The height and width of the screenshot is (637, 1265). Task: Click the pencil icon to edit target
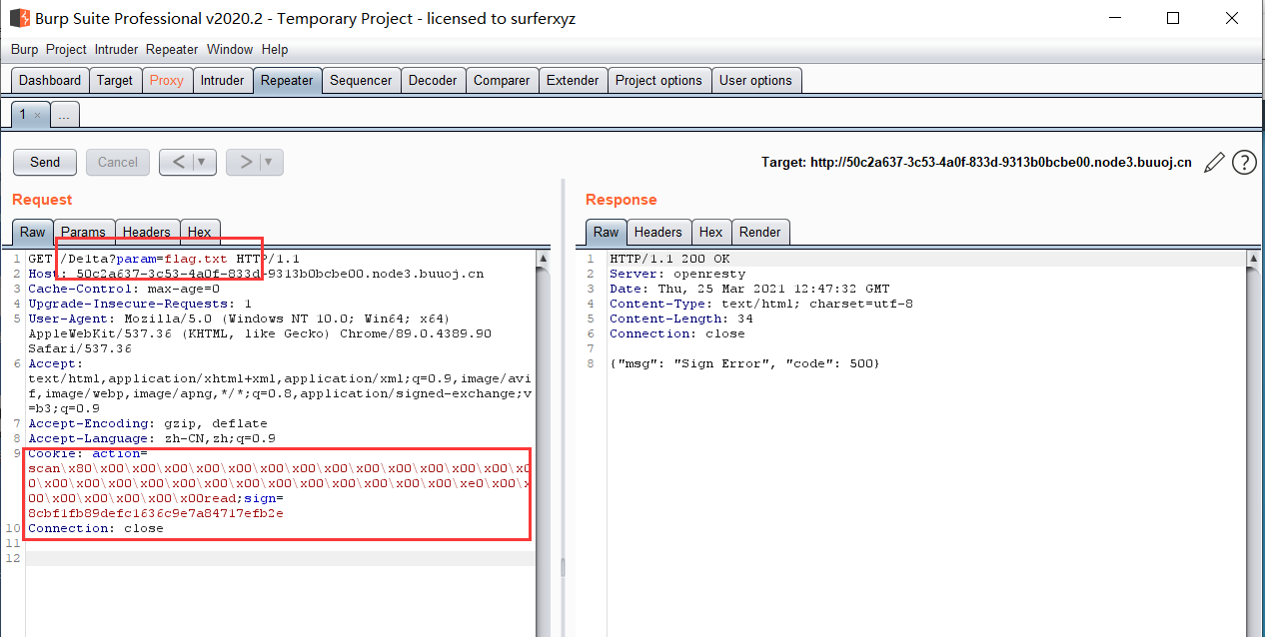click(x=1214, y=162)
